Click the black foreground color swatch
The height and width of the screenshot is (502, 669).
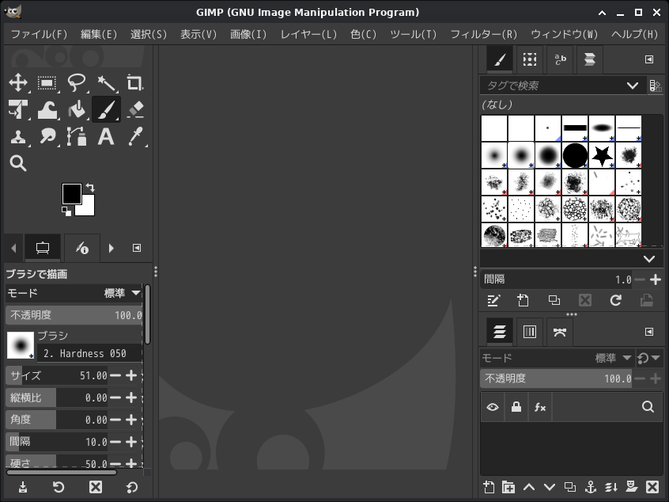click(71, 193)
